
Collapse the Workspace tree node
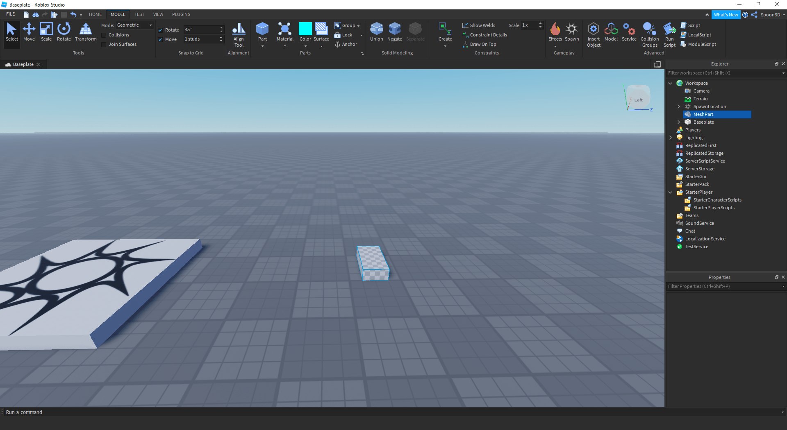pos(671,83)
